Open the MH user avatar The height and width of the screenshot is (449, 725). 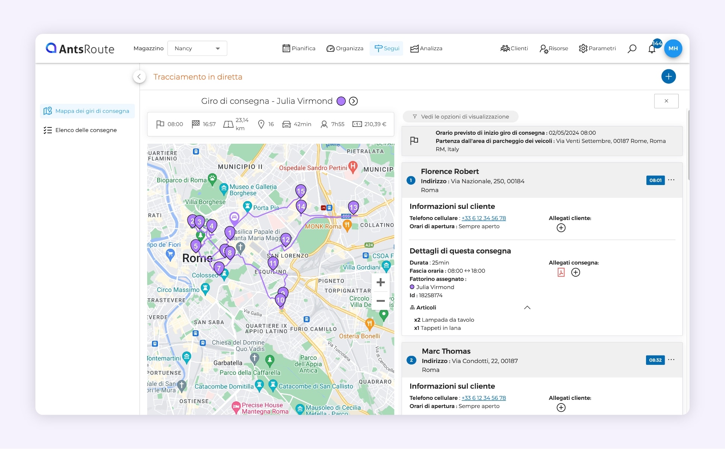click(x=673, y=48)
